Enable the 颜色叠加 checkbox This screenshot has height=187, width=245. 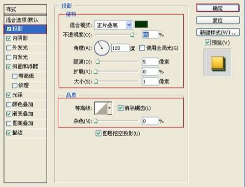(9, 104)
